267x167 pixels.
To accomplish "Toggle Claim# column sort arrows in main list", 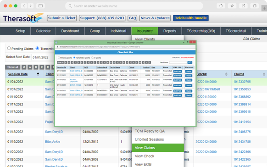I will [x=264, y=74].
